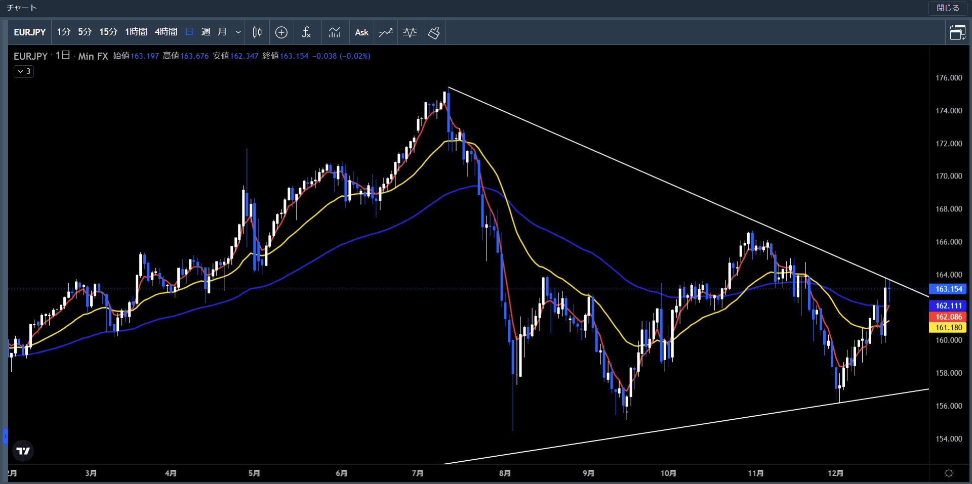Click the blue moving average value 162.111
The height and width of the screenshot is (484, 972).
[x=948, y=305]
